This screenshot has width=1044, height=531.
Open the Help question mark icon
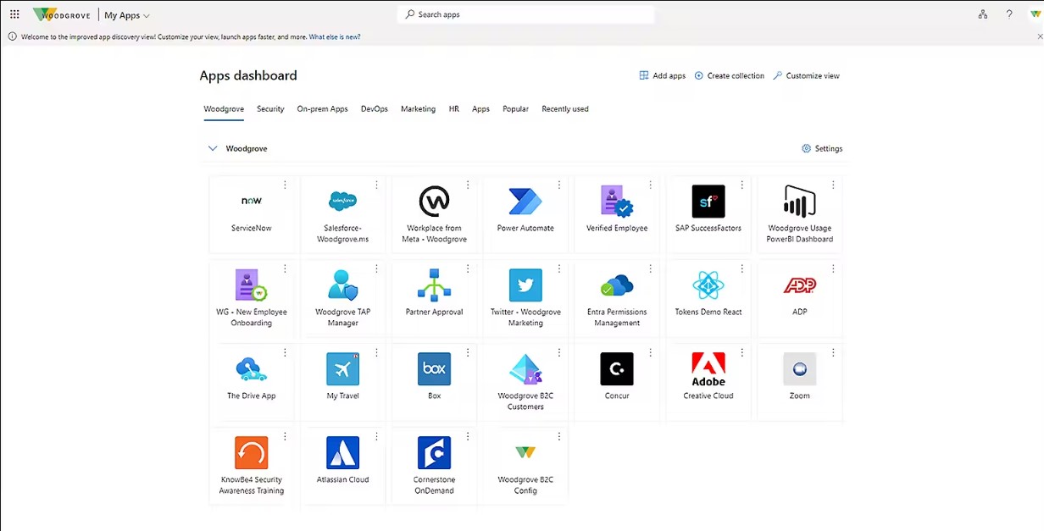(x=1008, y=14)
